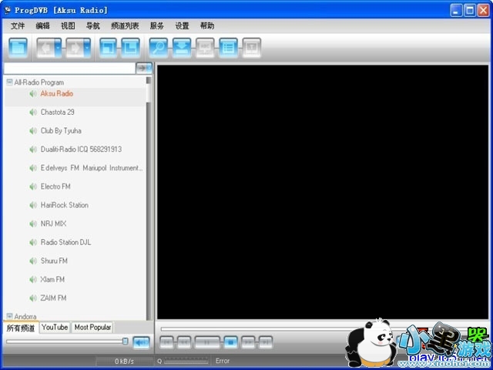Click the first blue panel toolbar icon
Viewport: 493px width, 370px height.
coord(18,48)
